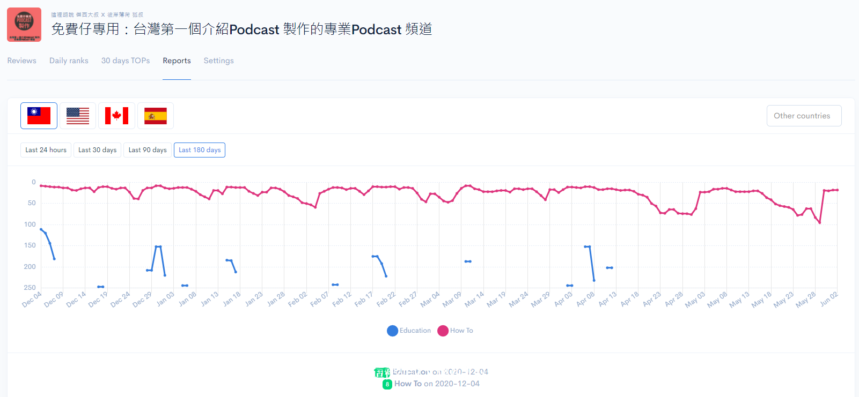Screen dimensions: 859x397
Task: Open the Other countries selector
Action: click(804, 116)
